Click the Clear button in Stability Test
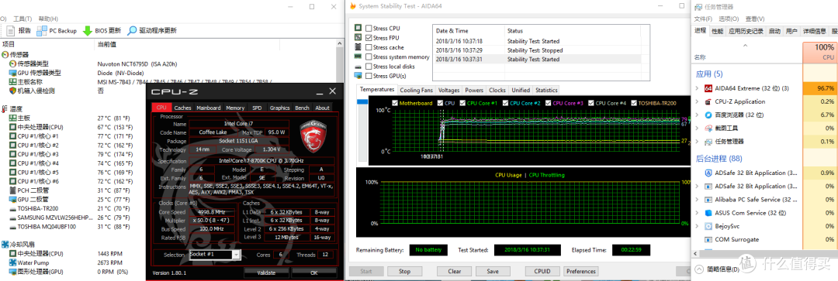 tap(454, 272)
